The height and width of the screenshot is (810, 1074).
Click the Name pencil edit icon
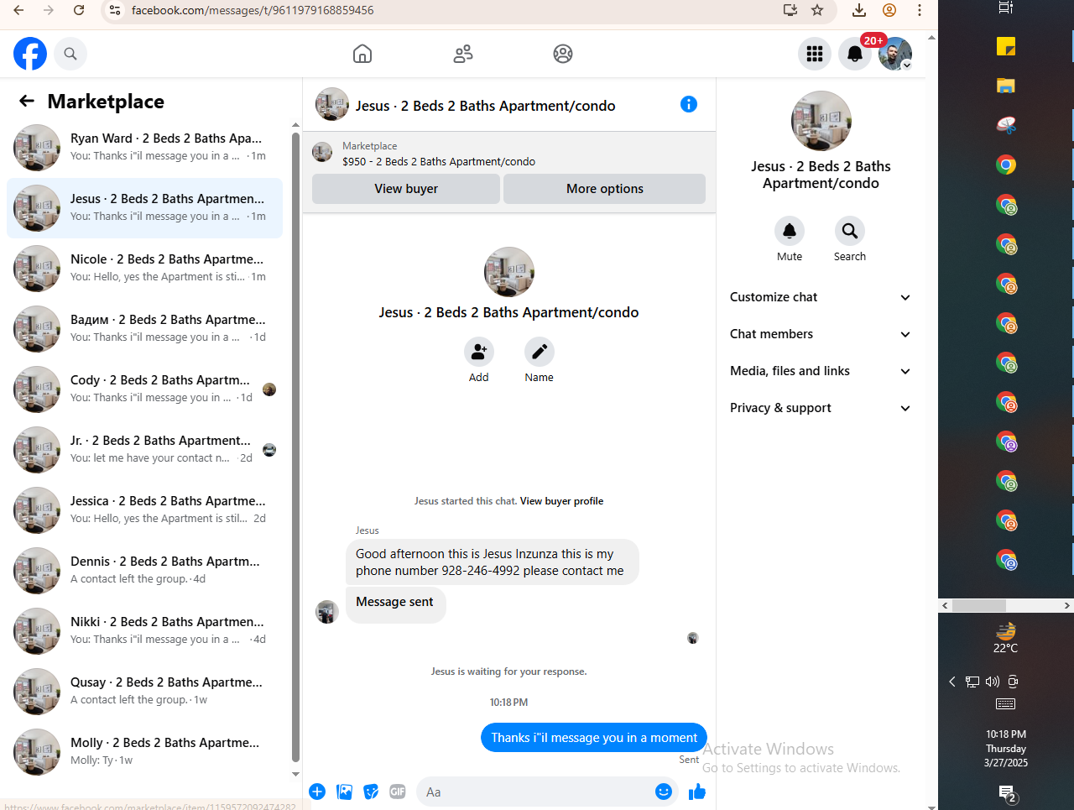pyautogui.click(x=540, y=352)
